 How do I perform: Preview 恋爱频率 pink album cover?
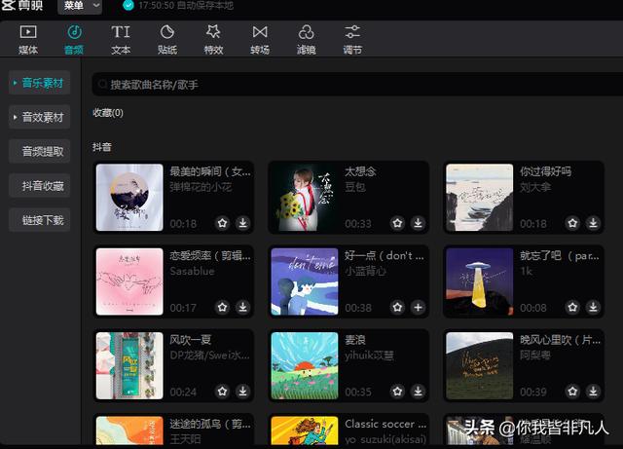[x=129, y=281]
